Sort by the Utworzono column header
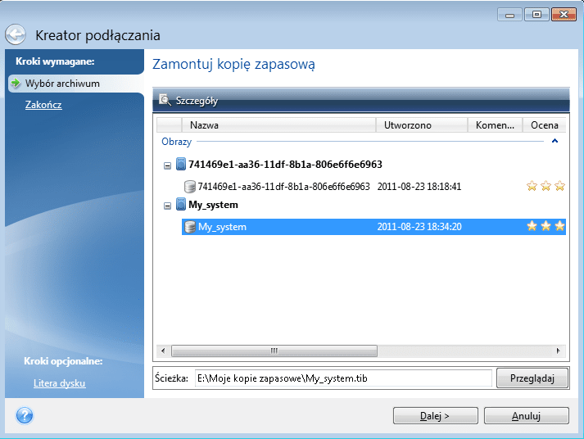Viewport: 584px width, 439px height. [422, 125]
